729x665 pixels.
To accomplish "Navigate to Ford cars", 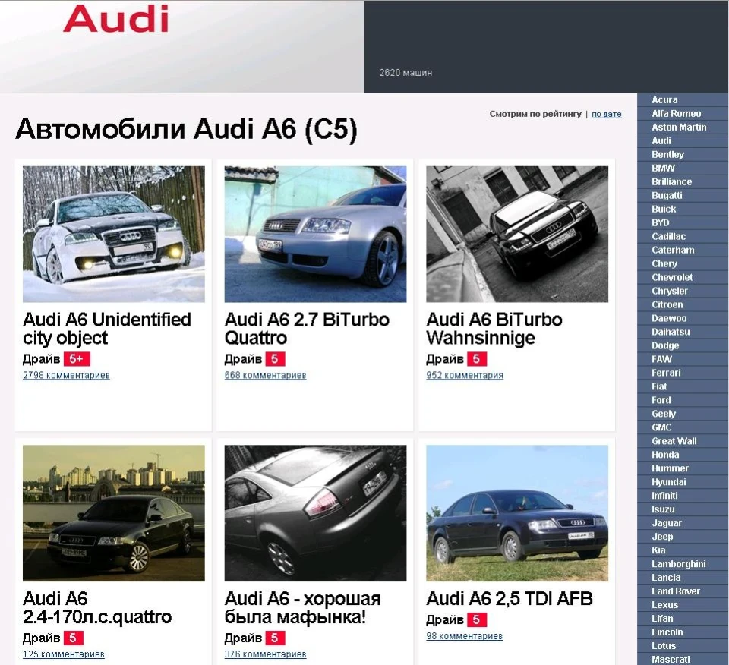I will tap(661, 400).
